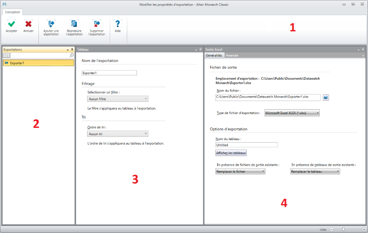Click Ajouter une exportation icon
This screenshot has height=233, width=368.
coord(51,24)
